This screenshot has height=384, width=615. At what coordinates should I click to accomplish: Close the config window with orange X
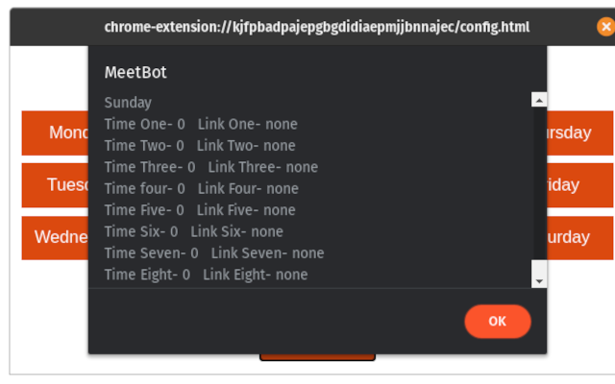point(606,27)
